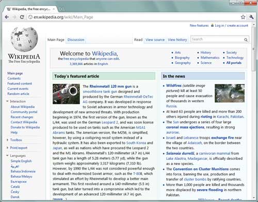Open Recent changes link

tap(22, 117)
